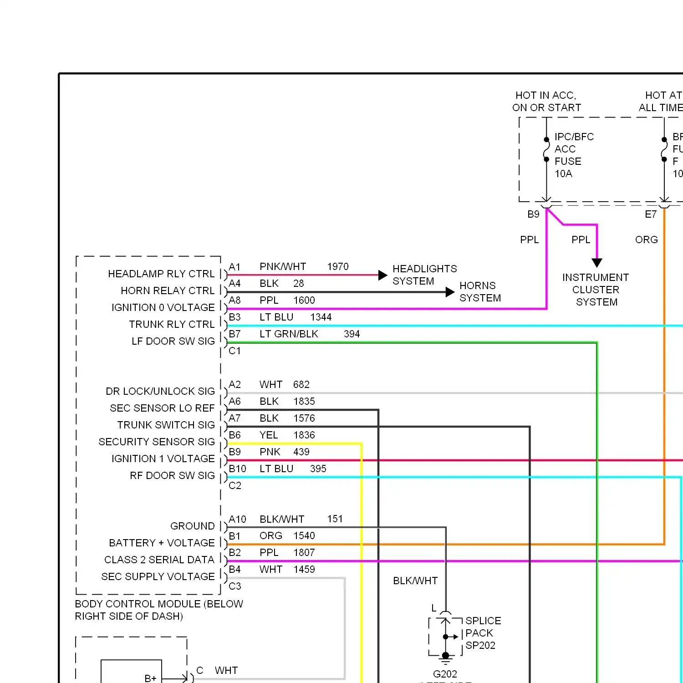Select the IGNITION 0 VOLTAGE label
The image size is (683, 683).
click(163, 307)
